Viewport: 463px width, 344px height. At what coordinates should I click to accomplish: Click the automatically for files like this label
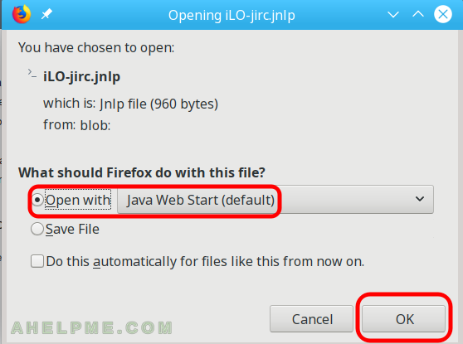pos(205,262)
